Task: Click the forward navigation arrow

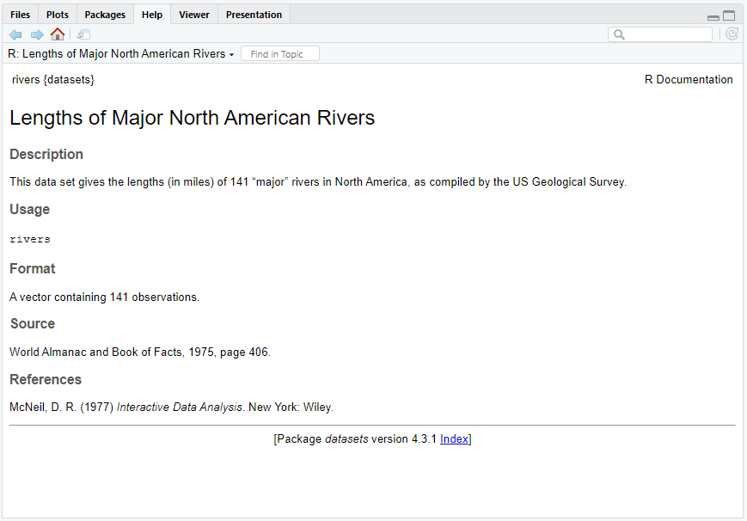Action: [37, 34]
